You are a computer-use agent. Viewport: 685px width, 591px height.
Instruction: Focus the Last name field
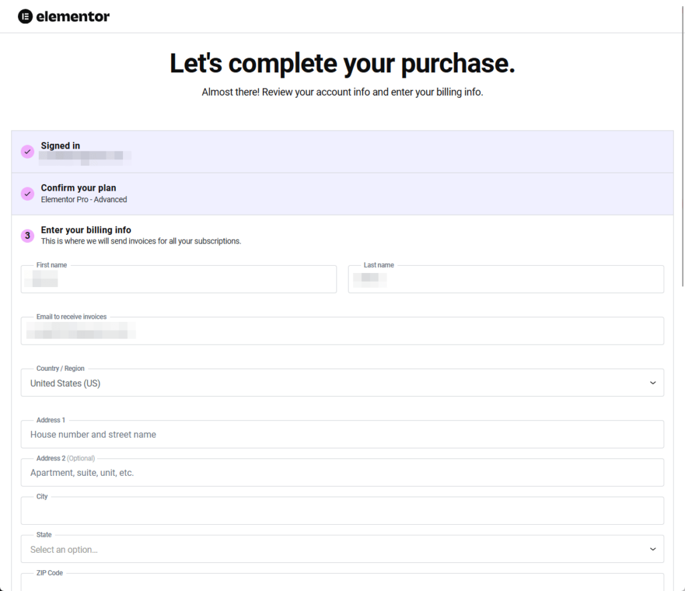point(506,279)
